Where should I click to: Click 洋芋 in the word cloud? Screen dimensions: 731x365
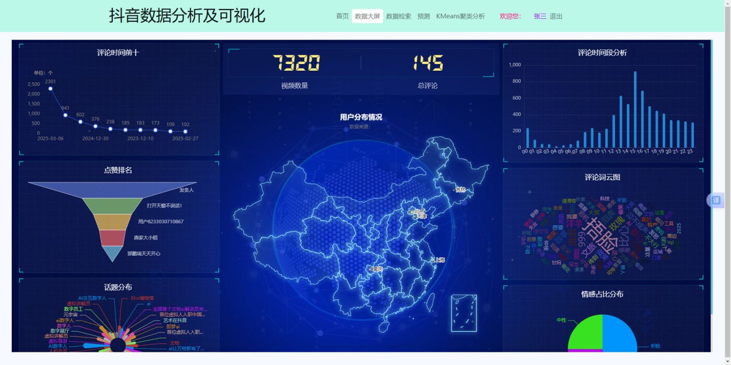click(x=574, y=223)
